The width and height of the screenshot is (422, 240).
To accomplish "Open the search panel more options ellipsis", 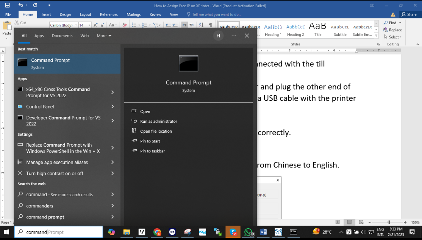I will click(x=234, y=36).
